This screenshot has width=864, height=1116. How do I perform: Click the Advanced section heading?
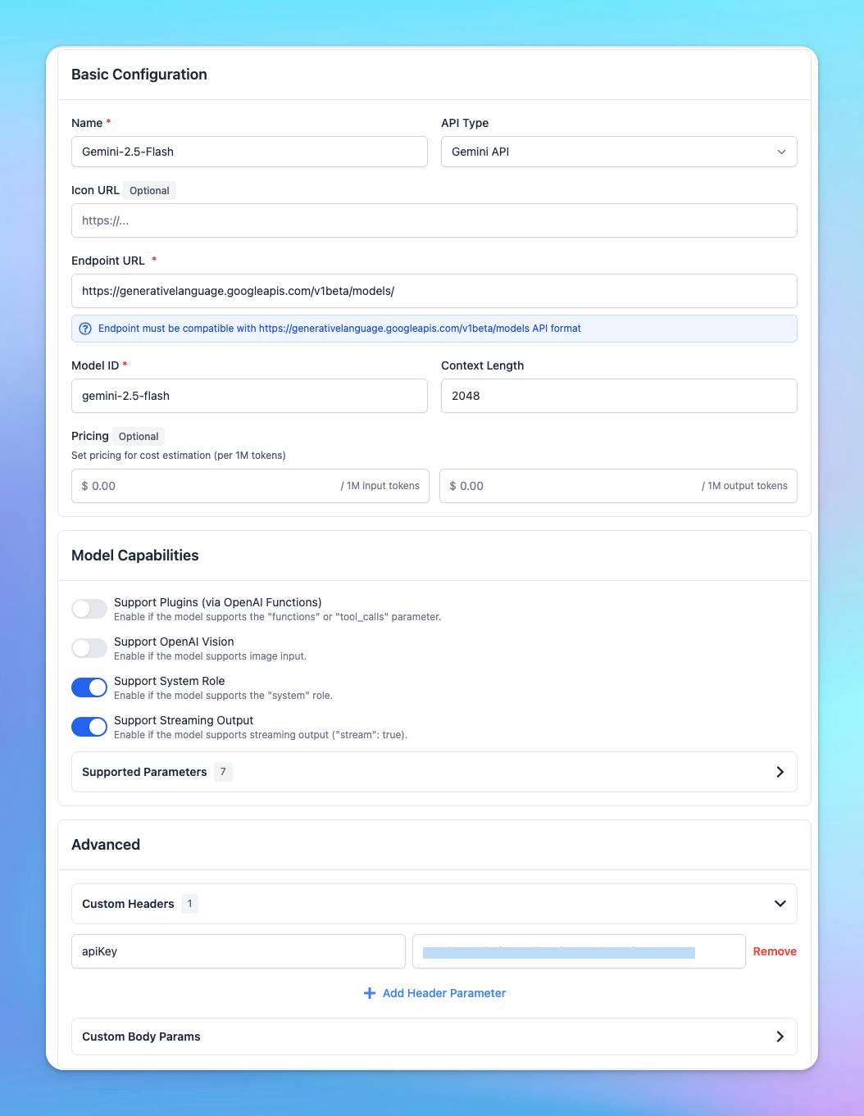106,845
